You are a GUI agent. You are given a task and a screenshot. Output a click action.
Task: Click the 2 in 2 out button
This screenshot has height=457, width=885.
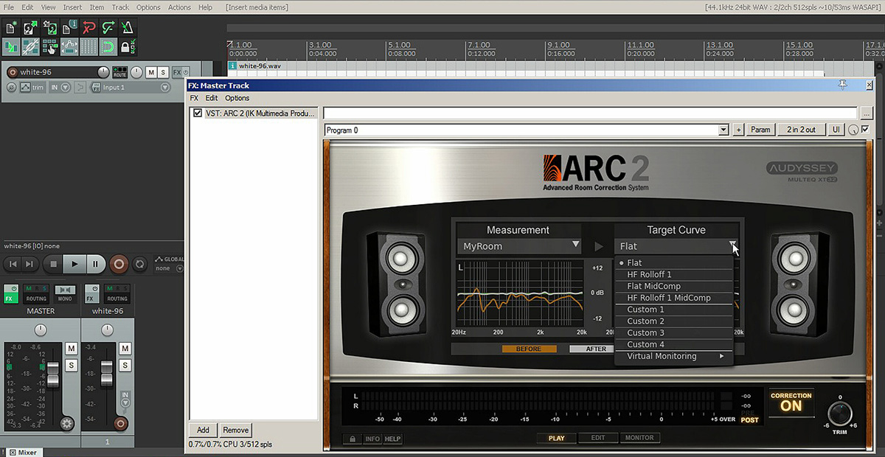click(802, 130)
